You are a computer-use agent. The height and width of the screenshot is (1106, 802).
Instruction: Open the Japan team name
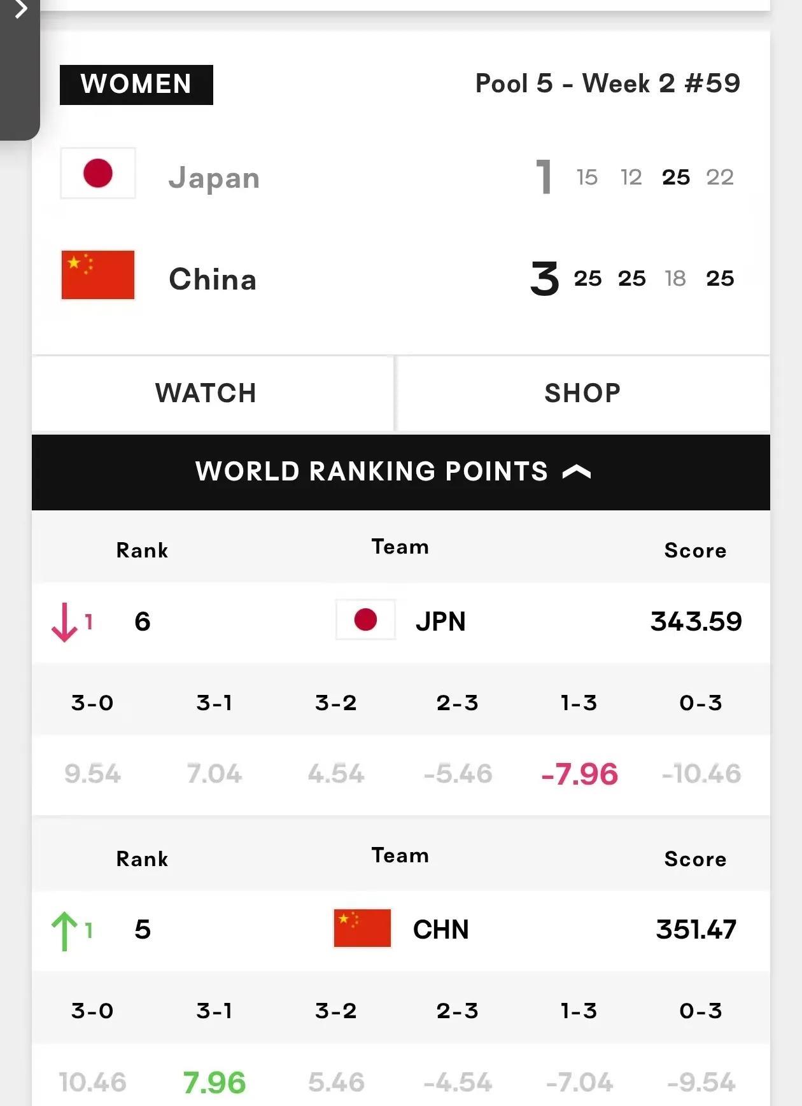(x=214, y=178)
